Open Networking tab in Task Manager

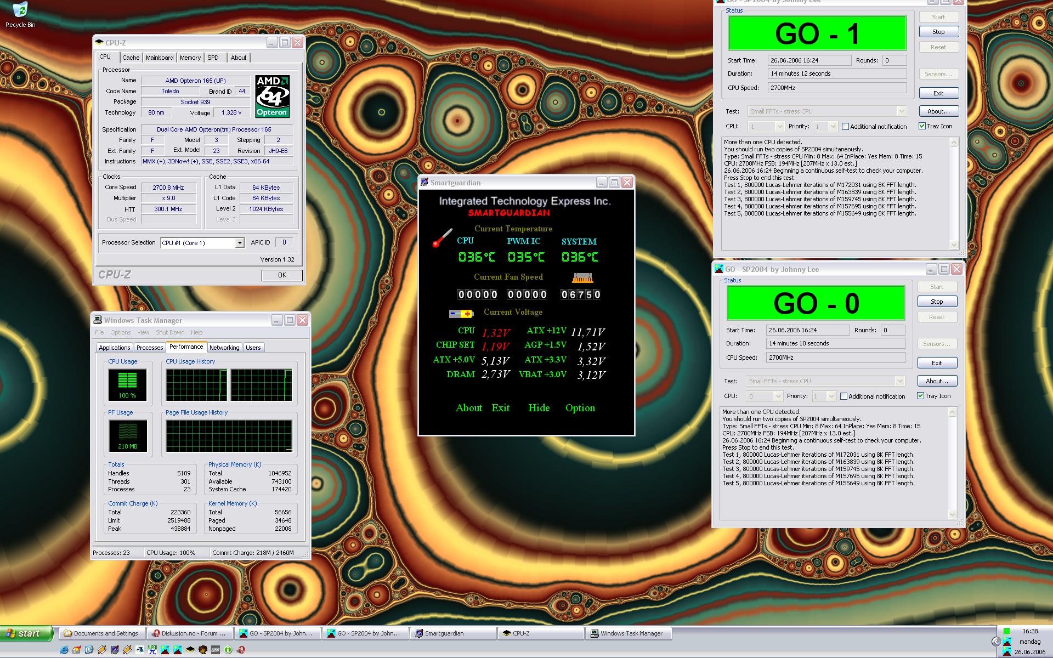coord(224,348)
